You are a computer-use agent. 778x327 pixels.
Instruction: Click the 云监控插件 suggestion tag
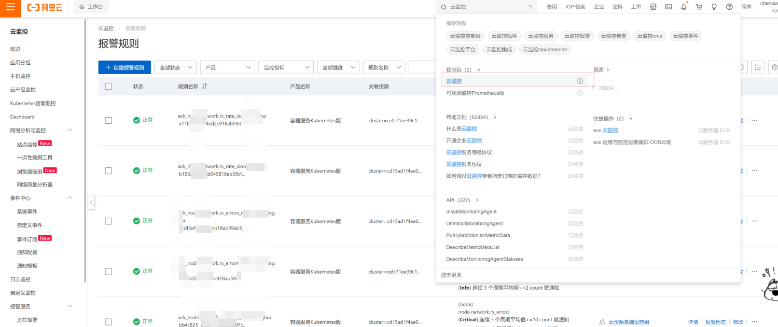(x=504, y=36)
